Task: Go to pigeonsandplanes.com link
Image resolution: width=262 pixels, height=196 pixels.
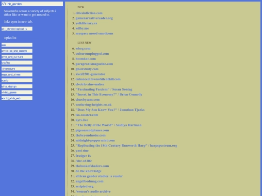Action: tap(92, 130)
